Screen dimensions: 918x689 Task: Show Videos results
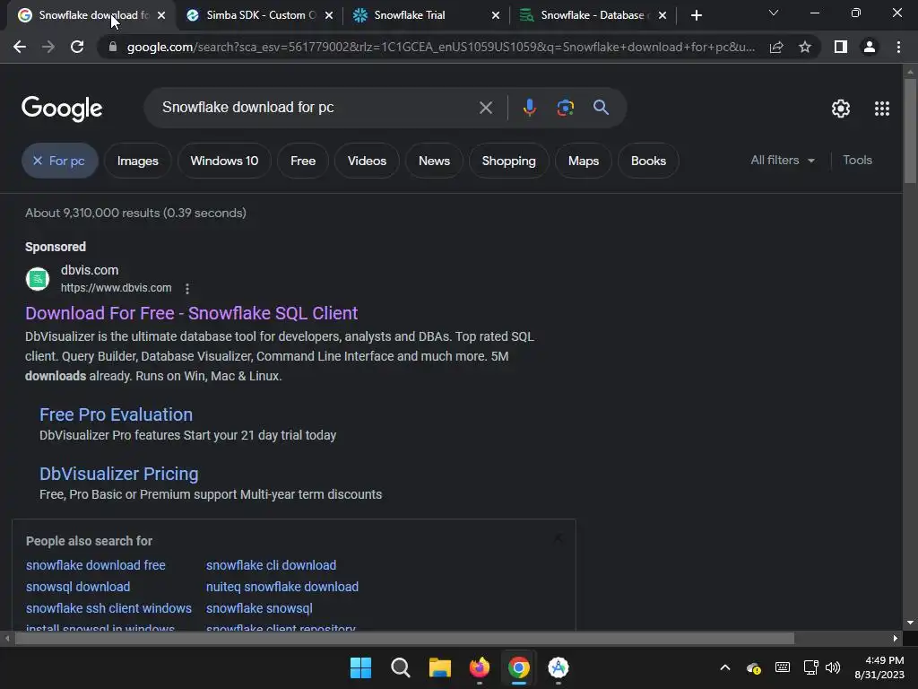pos(367,161)
